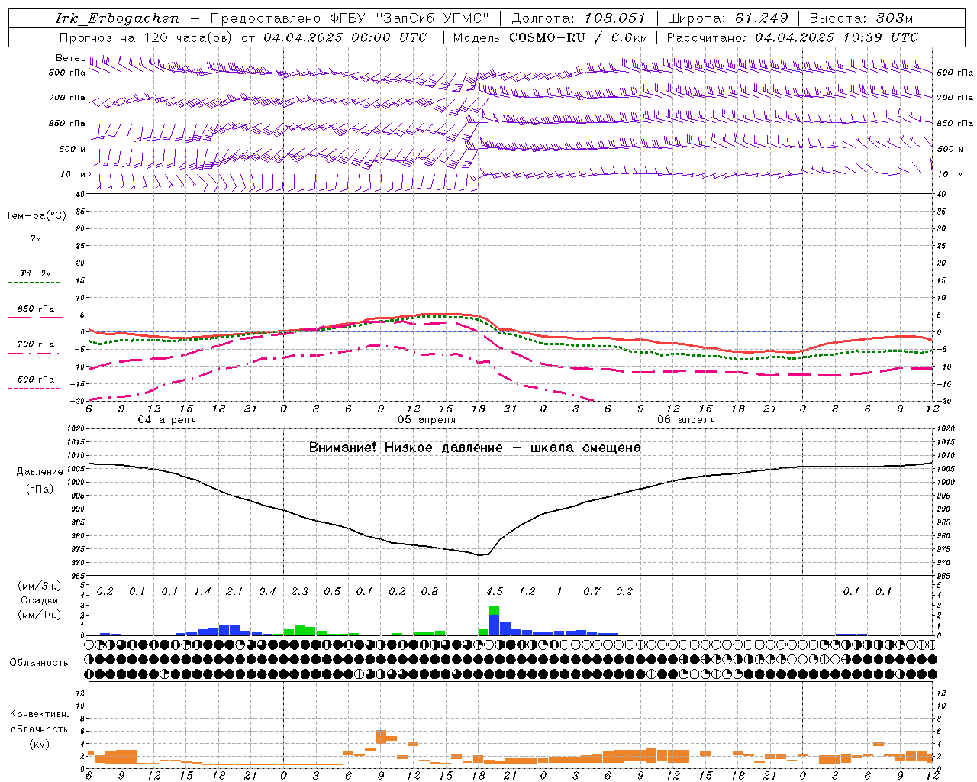Select the latitude value 61.249

(762, 18)
